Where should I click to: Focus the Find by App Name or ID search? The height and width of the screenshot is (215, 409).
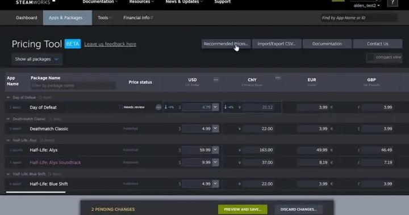359,18
